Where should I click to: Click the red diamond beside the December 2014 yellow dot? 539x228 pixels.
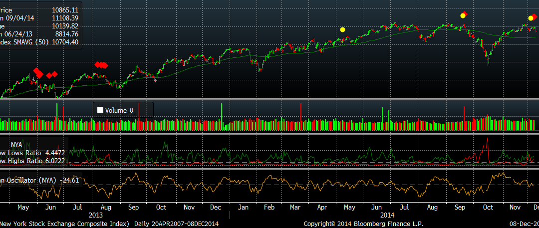tap(535, 16)
